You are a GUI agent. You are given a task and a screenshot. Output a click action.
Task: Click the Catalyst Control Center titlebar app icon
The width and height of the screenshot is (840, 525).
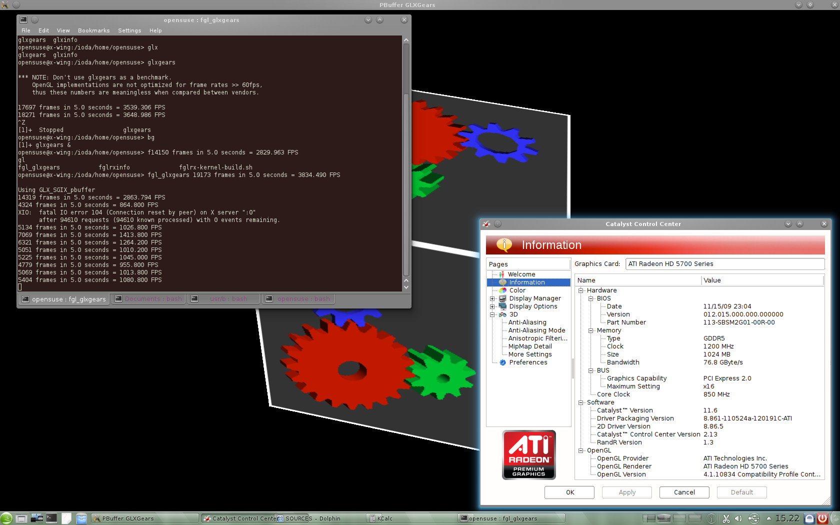tap(486, 224)
